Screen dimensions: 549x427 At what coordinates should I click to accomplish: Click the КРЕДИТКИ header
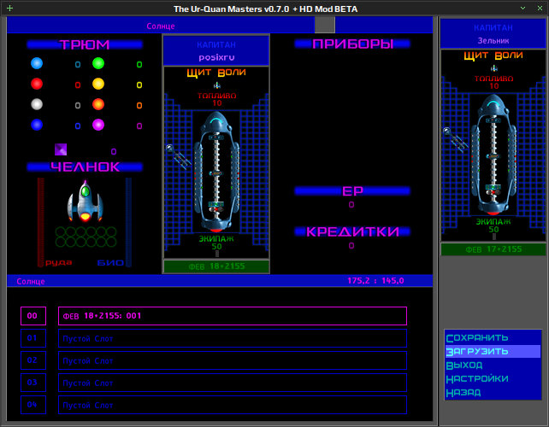pos(352,231)
